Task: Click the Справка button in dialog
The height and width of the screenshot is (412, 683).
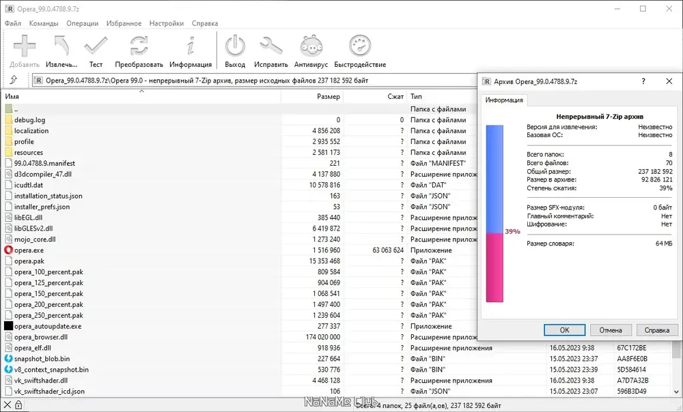Action: coord(657,329)
